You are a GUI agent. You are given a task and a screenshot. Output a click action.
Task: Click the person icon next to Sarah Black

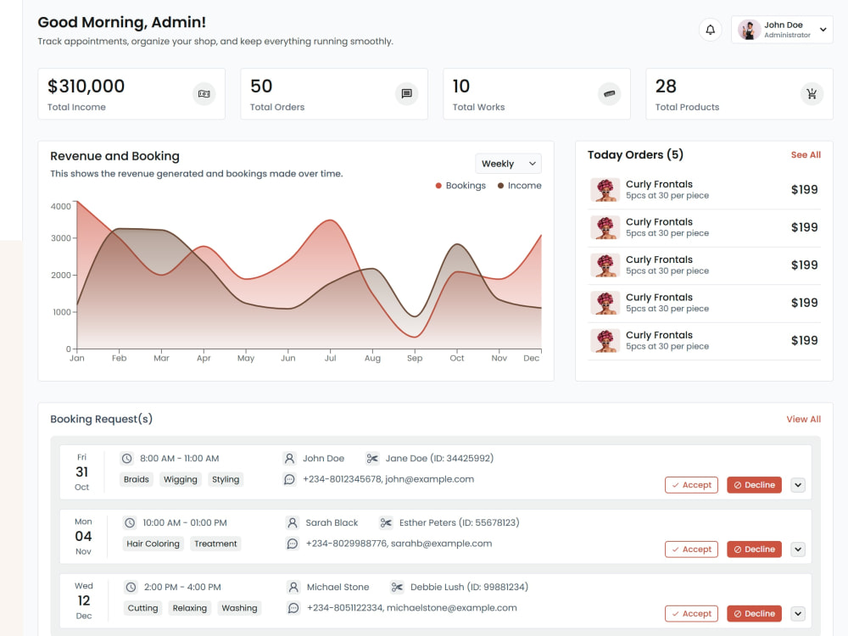(292, 523)
